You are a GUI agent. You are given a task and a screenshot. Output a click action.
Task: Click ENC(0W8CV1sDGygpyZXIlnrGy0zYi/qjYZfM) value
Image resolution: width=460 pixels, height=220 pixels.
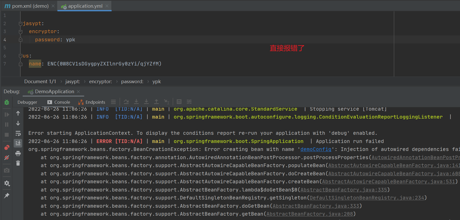[104, 64]
